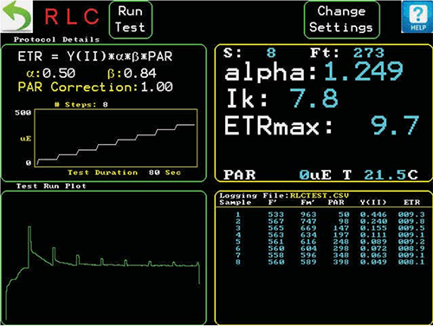Open the blue Help question mark icon
The height and width of the screenshot is (326, 433).
click(x=417, y=17)
